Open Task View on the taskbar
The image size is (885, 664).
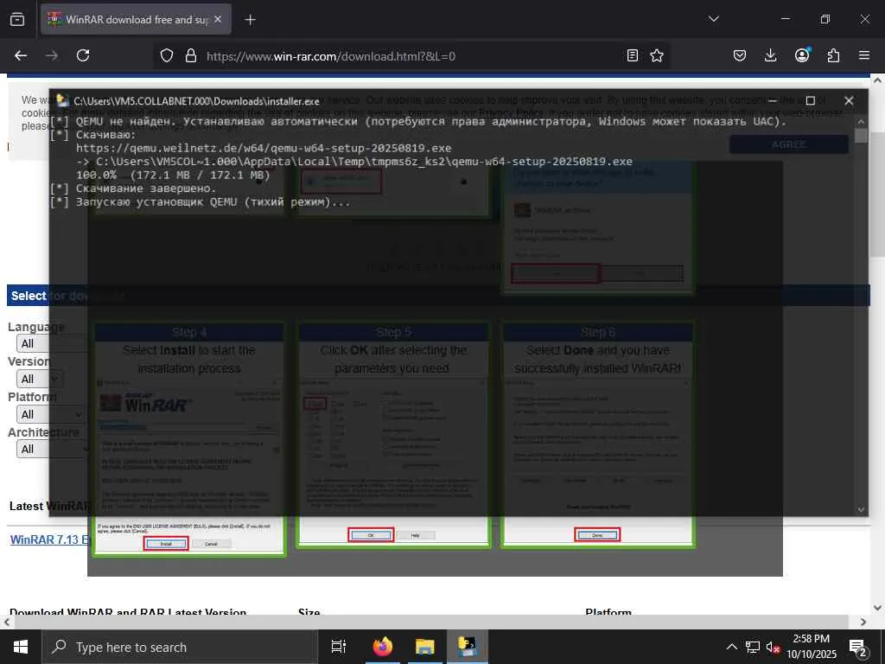pyautogui.click(x=339, y=647)
